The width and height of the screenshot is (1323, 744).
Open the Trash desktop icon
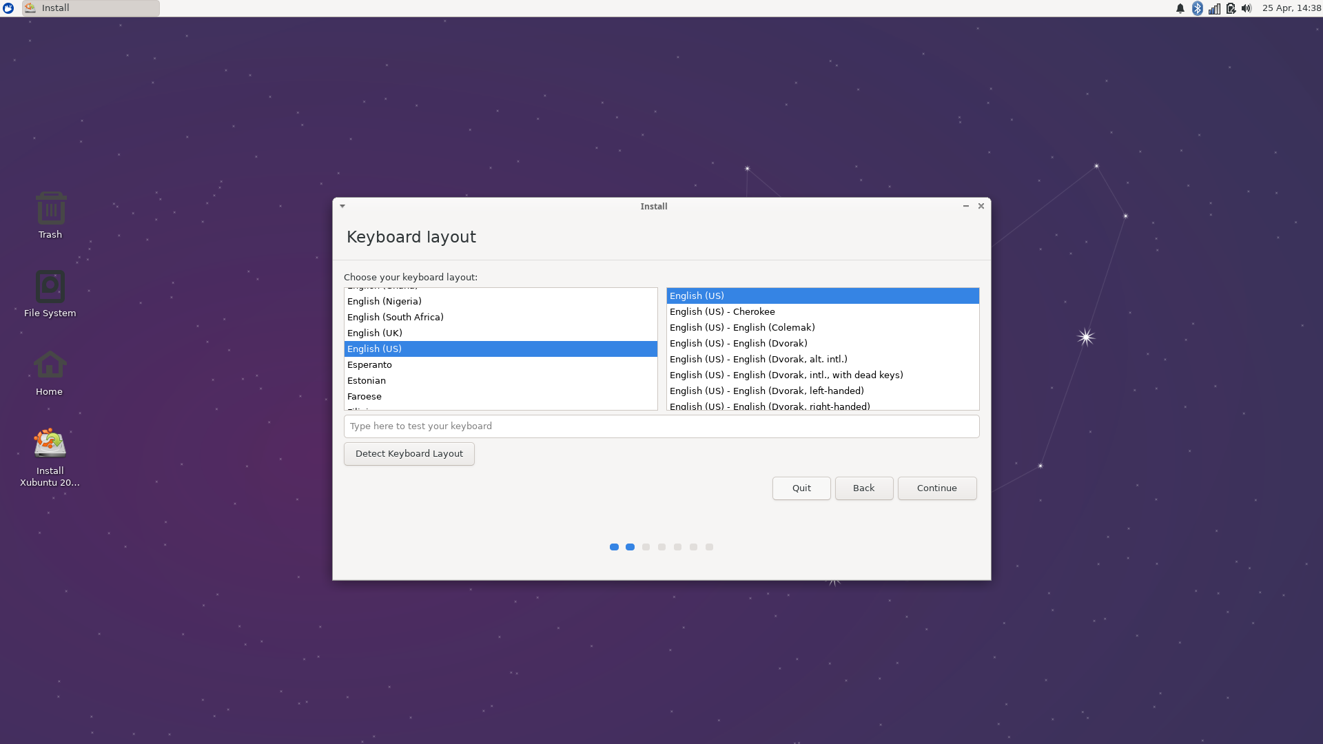[50, 215]
